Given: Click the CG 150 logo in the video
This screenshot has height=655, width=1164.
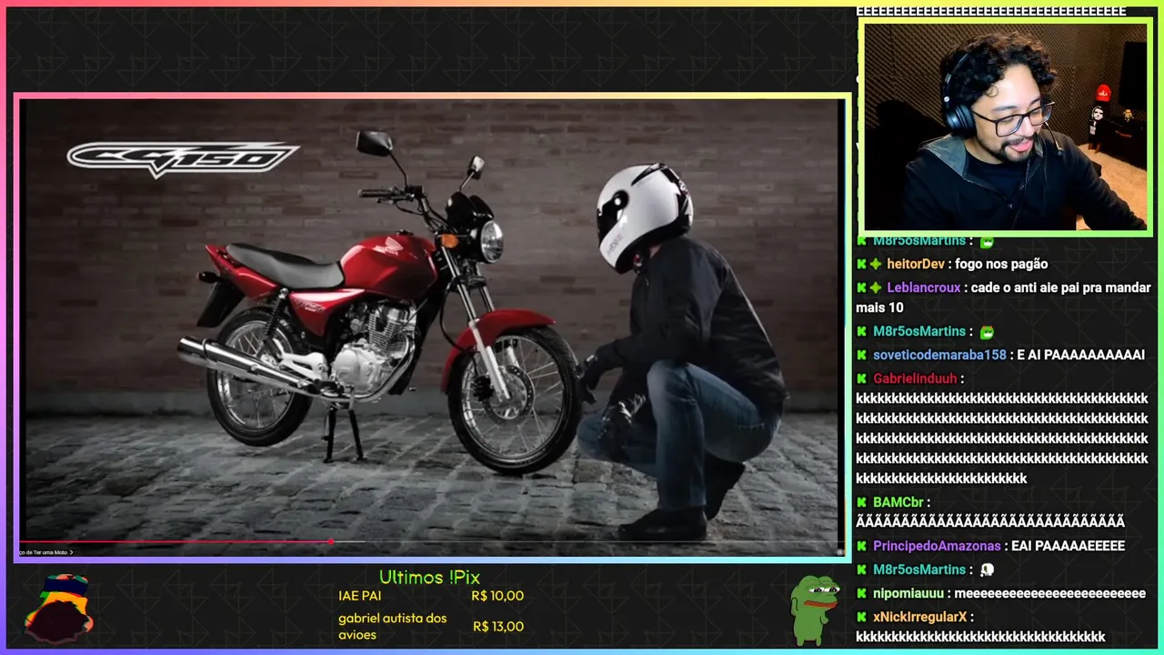Looking at the screenshot, I should (x=183, y=158).
